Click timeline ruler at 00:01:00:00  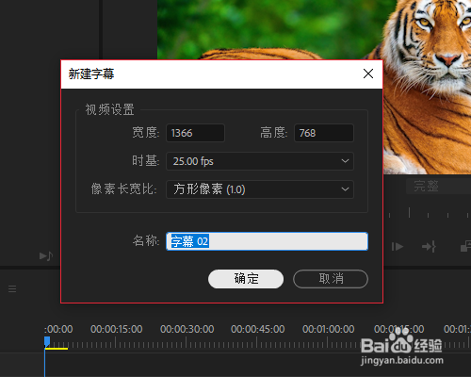point(328,329)
